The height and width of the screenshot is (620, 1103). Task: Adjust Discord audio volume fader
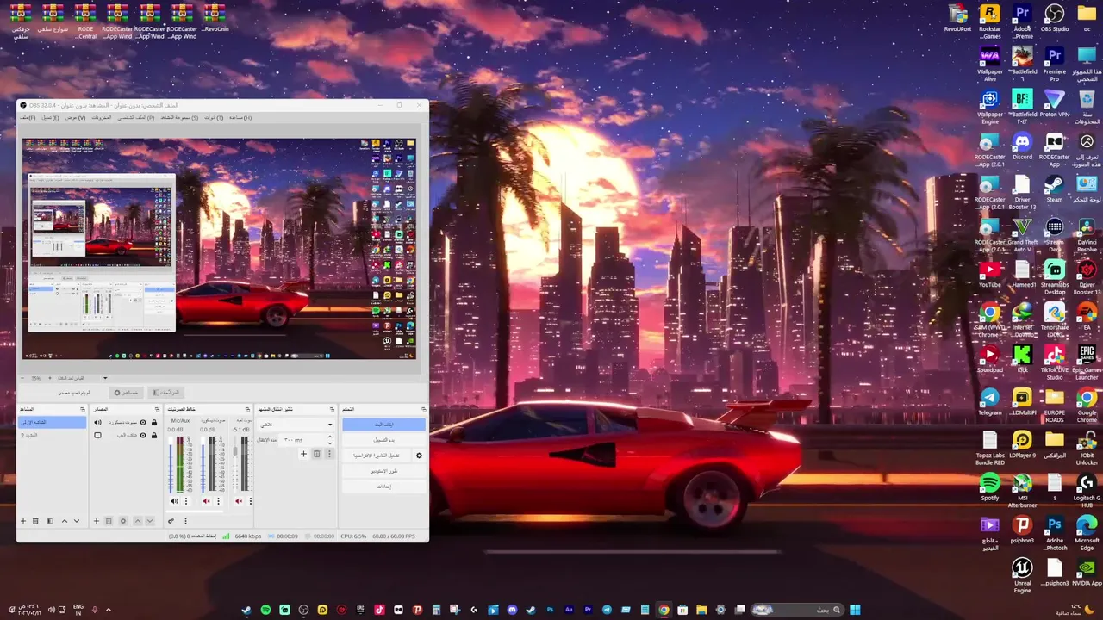tap(203, 465)
